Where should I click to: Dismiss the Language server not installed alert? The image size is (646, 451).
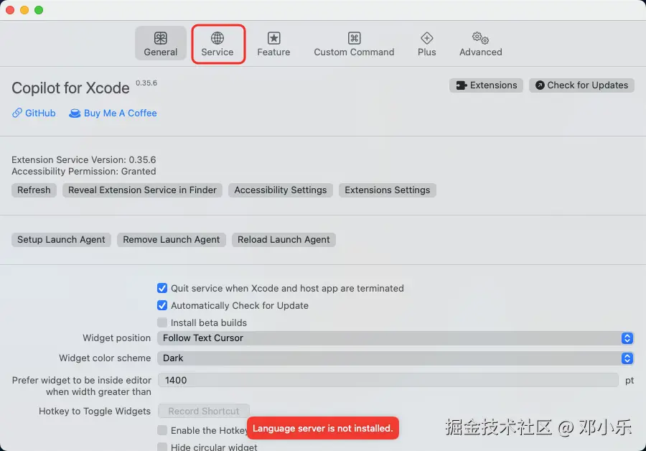(322, 428)
